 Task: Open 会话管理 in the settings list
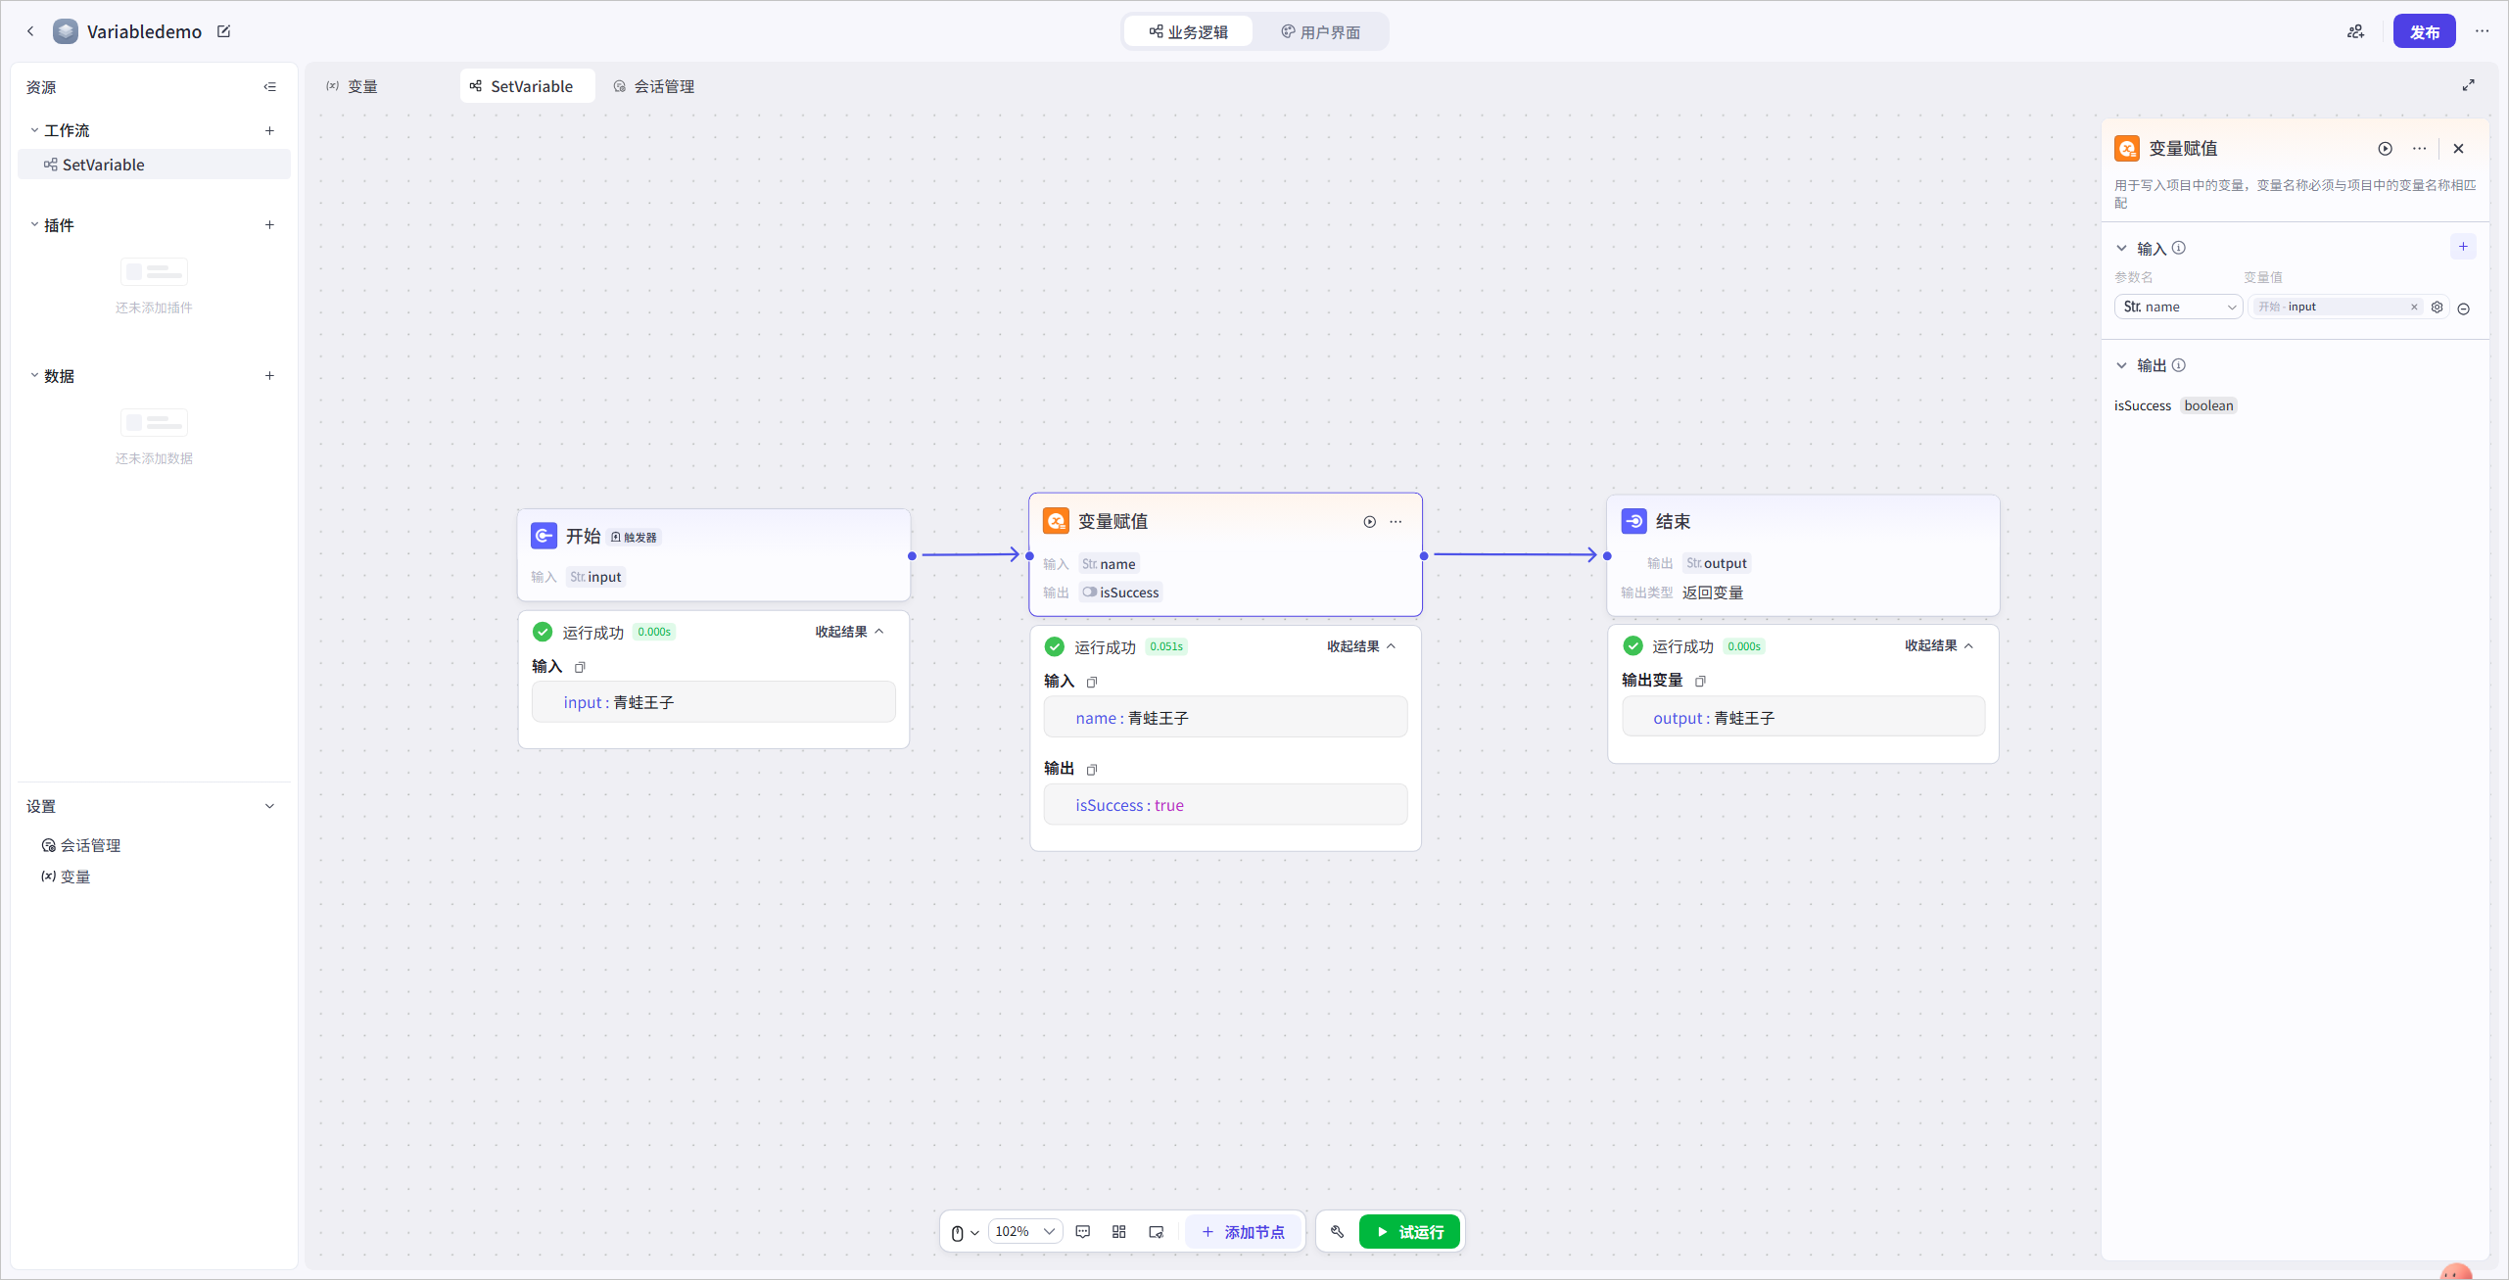coord(81,845)
